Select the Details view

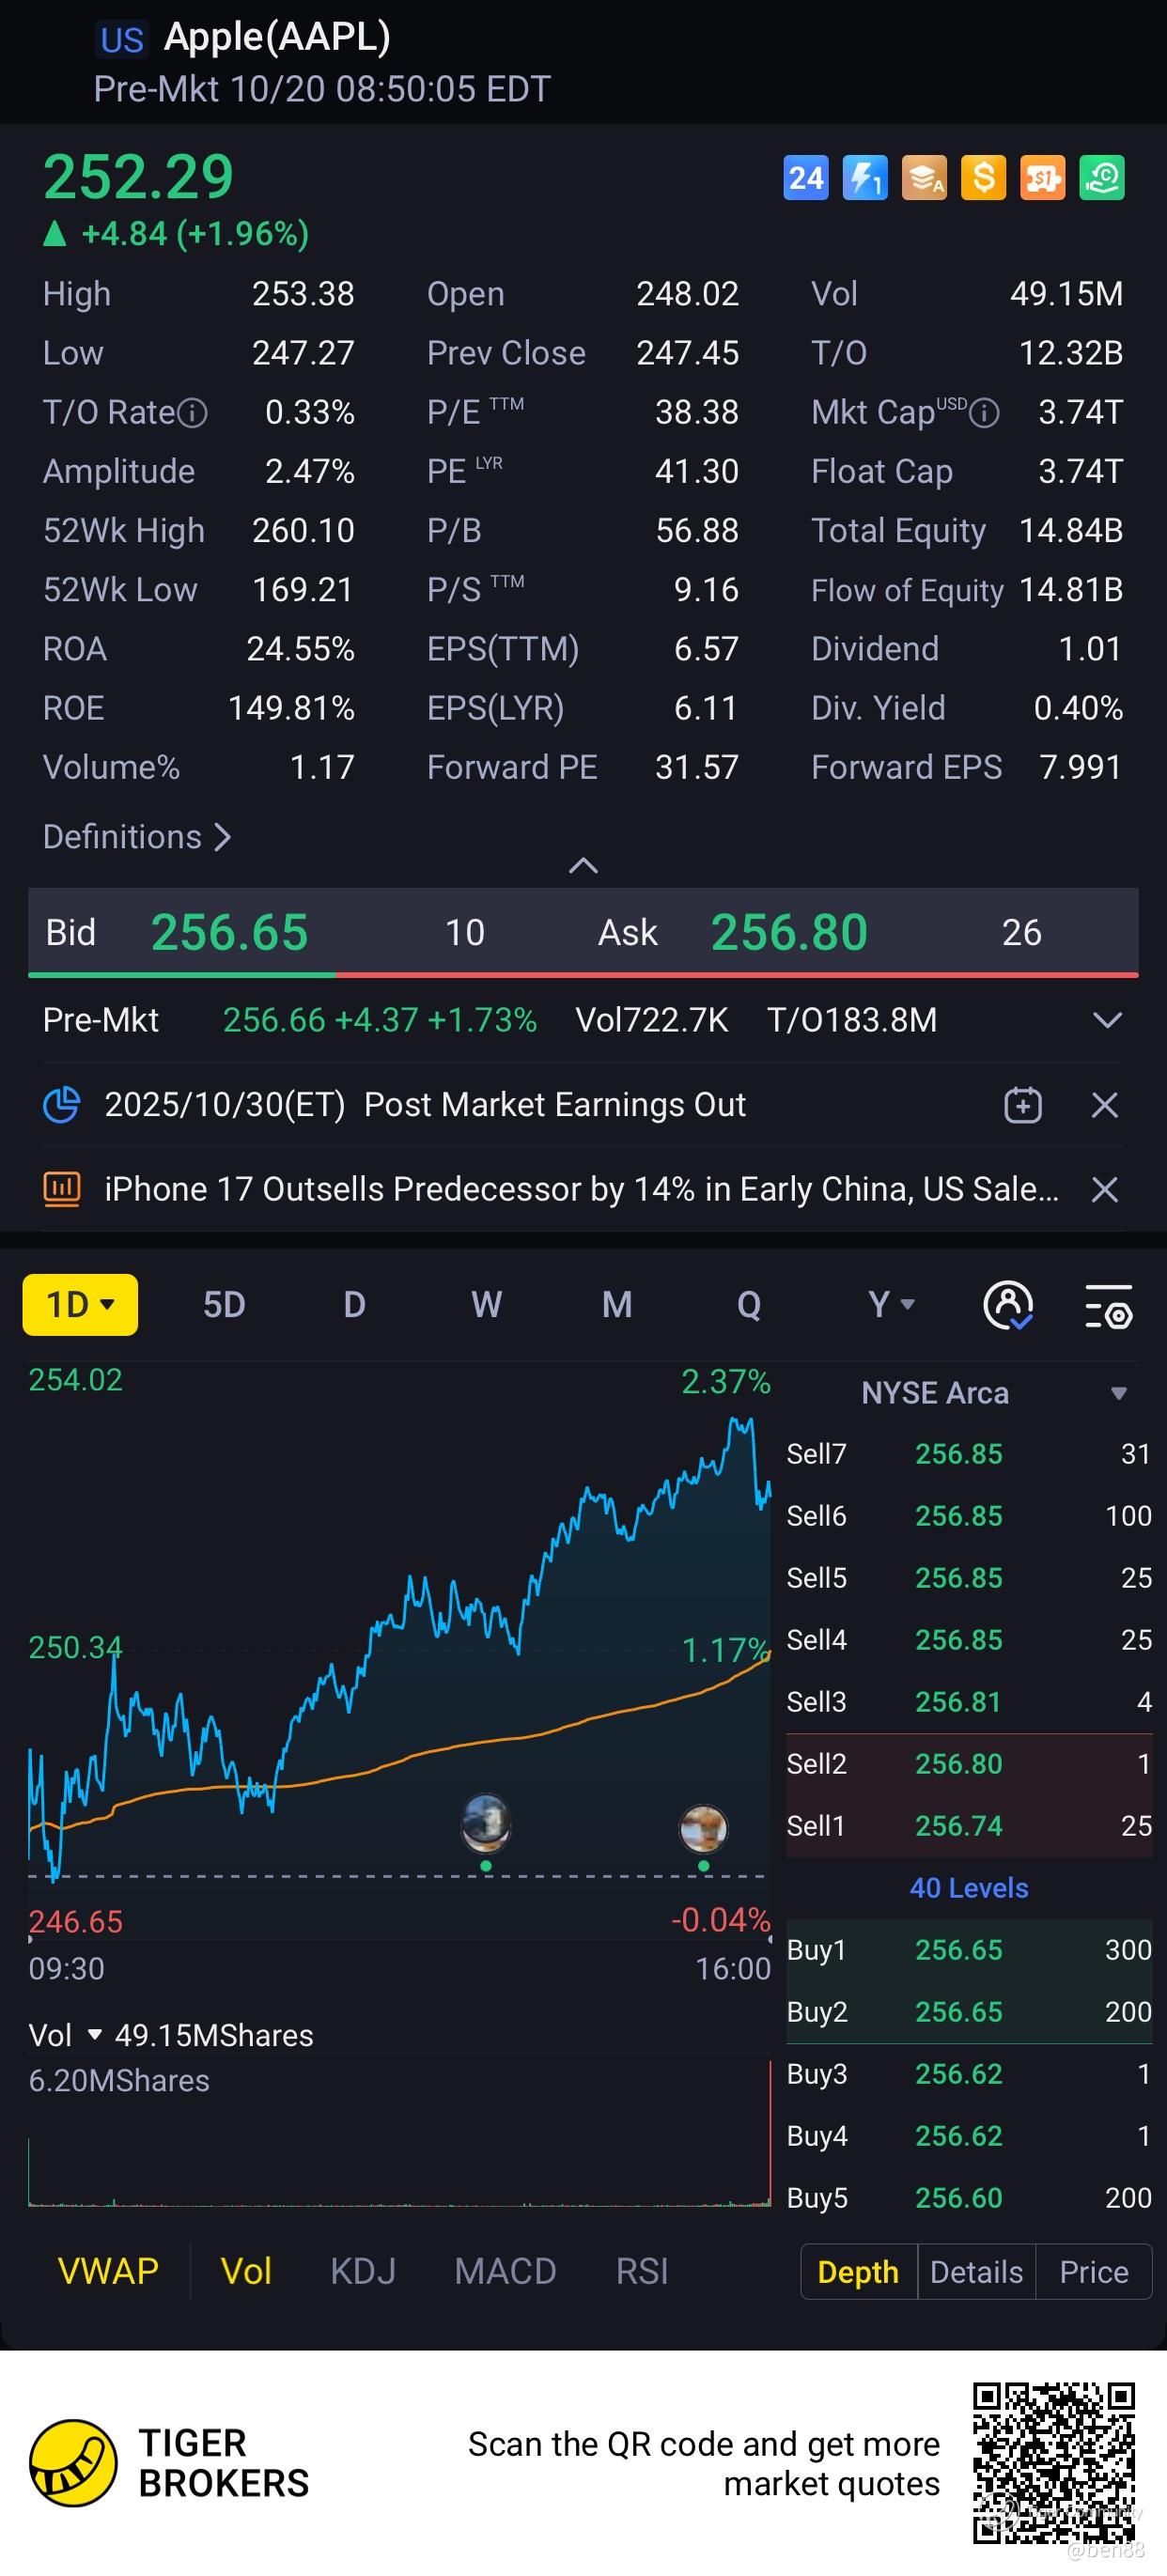click(x=977, y=2272)
